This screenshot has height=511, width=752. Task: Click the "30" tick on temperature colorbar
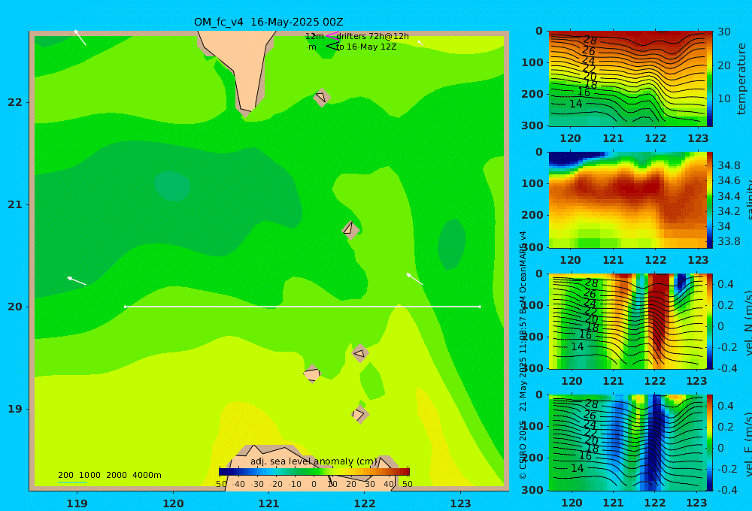tap(724, 32)
